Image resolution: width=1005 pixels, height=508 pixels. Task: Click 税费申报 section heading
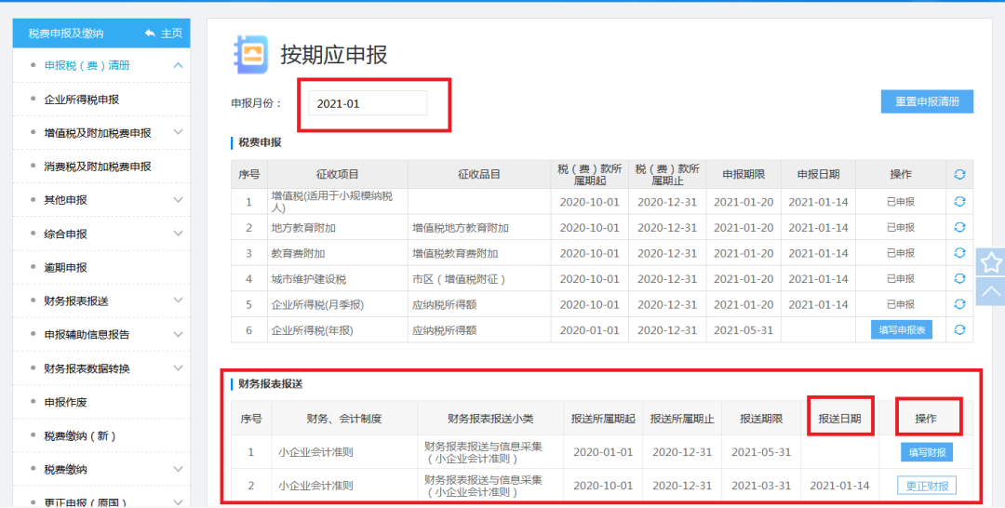pos(260,142)
